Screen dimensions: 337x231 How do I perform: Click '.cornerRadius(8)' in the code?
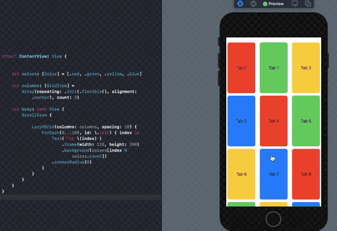point(72,162)
